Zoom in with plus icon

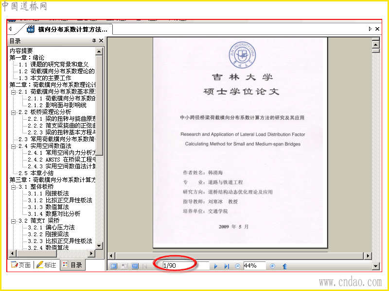tap(272, 266)
